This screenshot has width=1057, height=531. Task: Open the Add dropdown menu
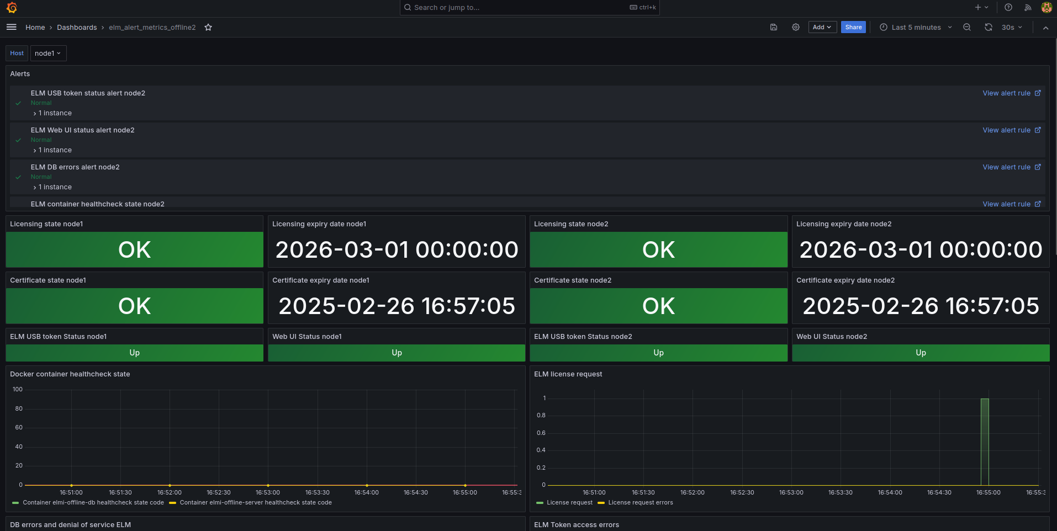[x=822, y=27]
